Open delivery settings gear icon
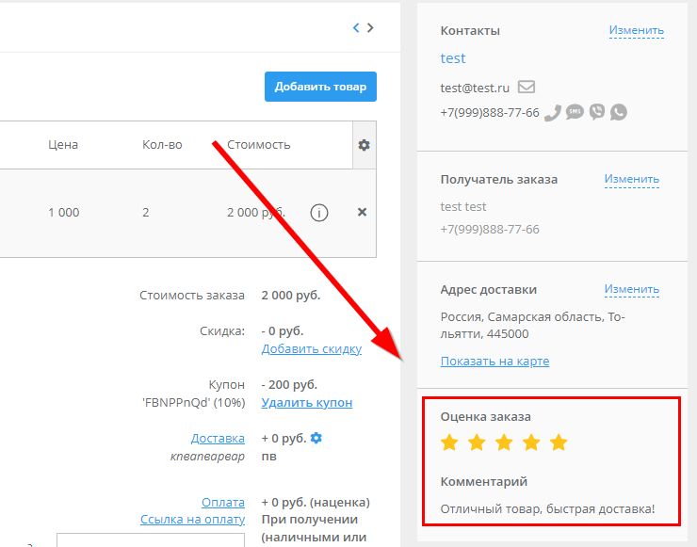697x547 pixels. coord(316,438)
